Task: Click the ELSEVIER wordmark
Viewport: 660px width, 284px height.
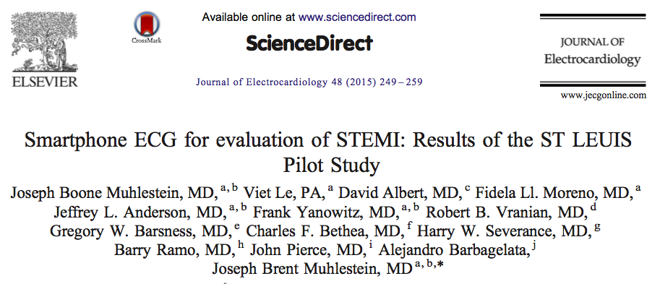Action: [x=45, y=81]
